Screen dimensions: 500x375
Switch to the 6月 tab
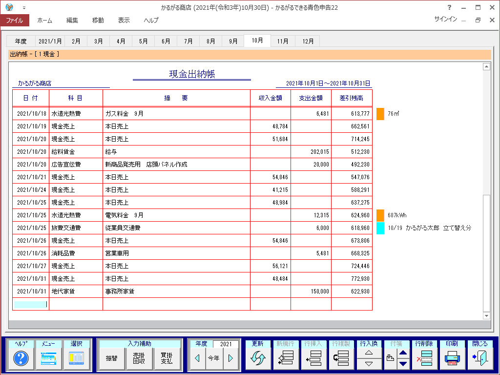pyautogui.click(x=166, y=41)
